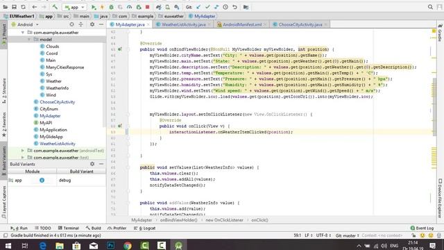Open the ManyCitiesResponse class

[x=62, y=67]
